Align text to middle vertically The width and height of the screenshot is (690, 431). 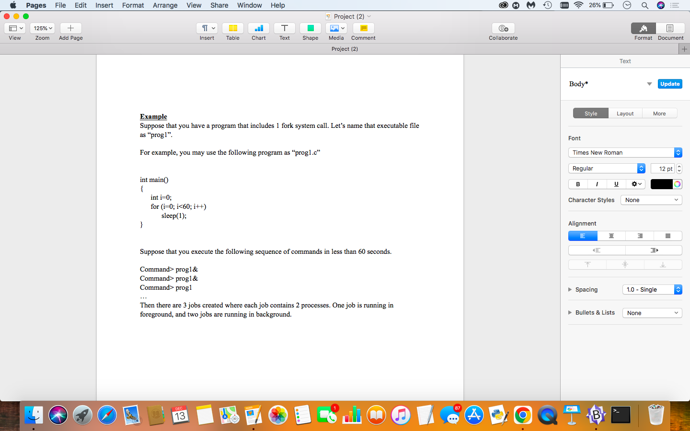pyautogui.click(x=625, y=264)
